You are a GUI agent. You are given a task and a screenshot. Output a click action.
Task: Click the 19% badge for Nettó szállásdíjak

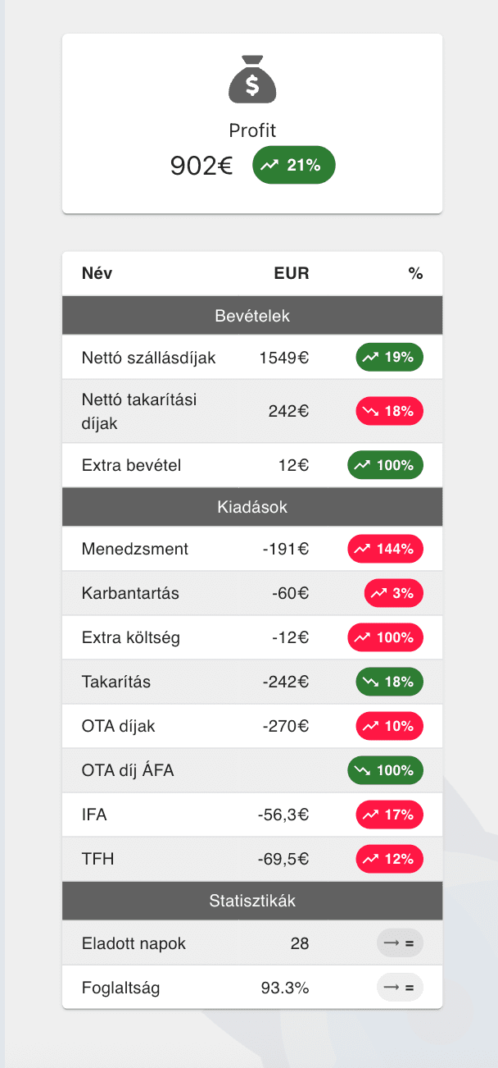tap(389, 358)
